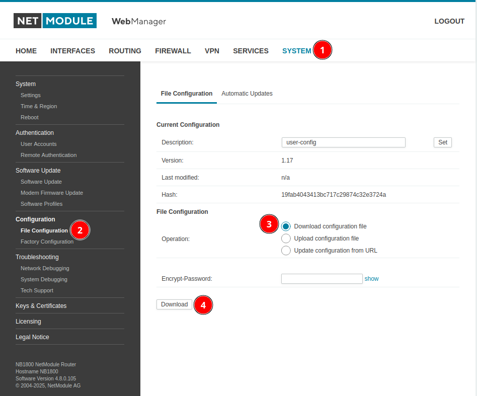Click the Description input field
The height and width of the screenshot is (396, 477).
(x=344, y=142)
